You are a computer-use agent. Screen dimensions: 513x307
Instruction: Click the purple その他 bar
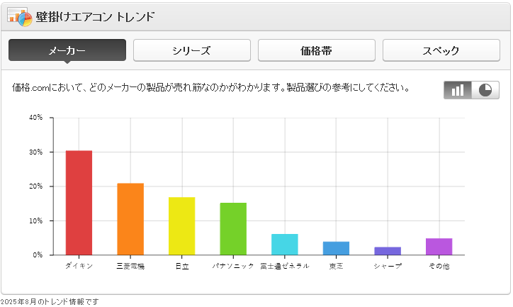[x=439, y=247]
